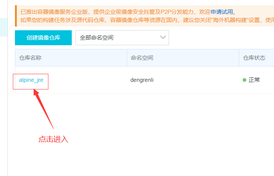The width and height of the screenshot is (274, 176).
Task: Open the alpine_jre repository link
Action: [31, 80]
